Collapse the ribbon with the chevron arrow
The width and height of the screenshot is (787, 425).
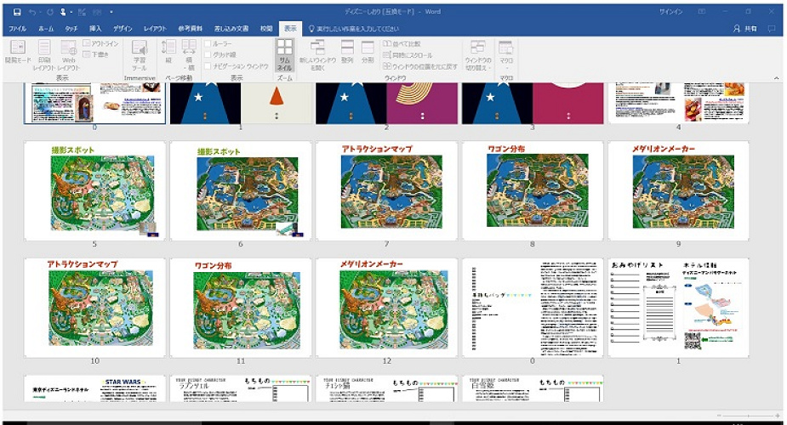pyautogui.click(x=776, y=78)
